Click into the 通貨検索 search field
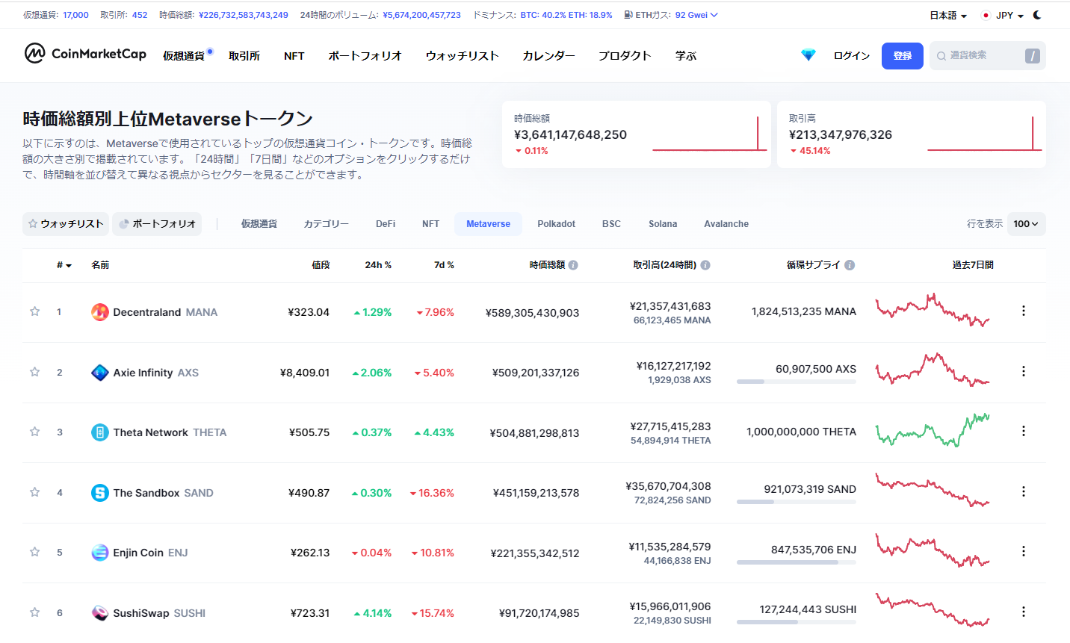 988,56
